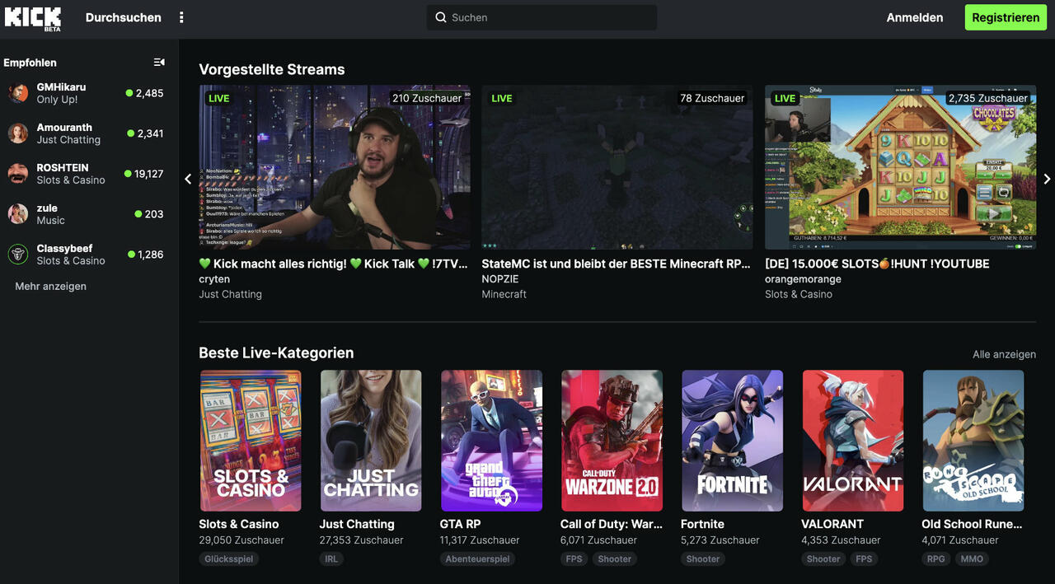The height and width of the screenshot is (584, 1055).
Task: Click Shooter tag under Fortnite
Action: [703, 558]
